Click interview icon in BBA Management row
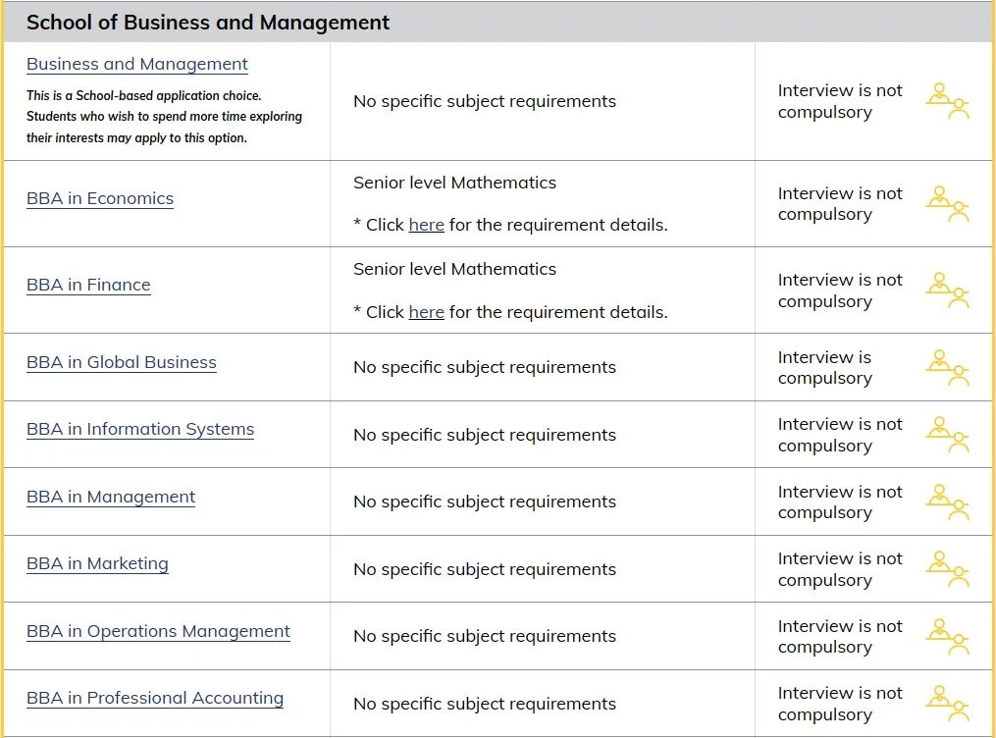Viewport: 996px width, 738px height. [x=948, y=502]
